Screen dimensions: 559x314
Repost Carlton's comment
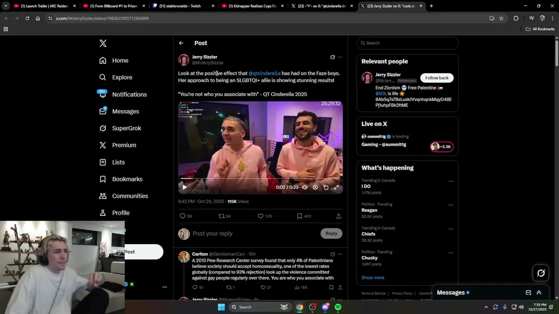pyautogui.click(x=230, y=287)
